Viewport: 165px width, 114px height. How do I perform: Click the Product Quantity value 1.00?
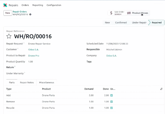(31, 62)
